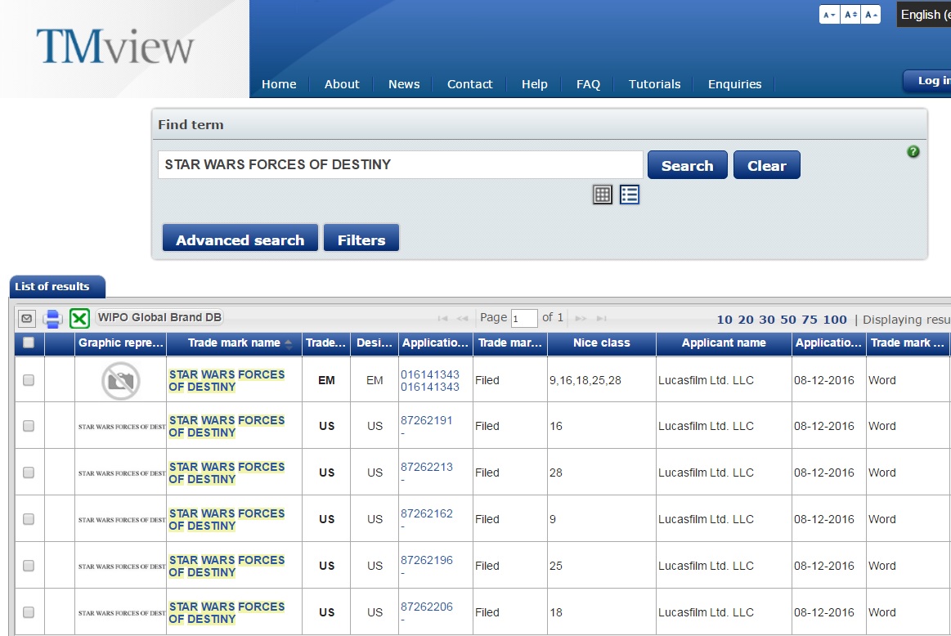Reset font size to default

coord(850,15)
